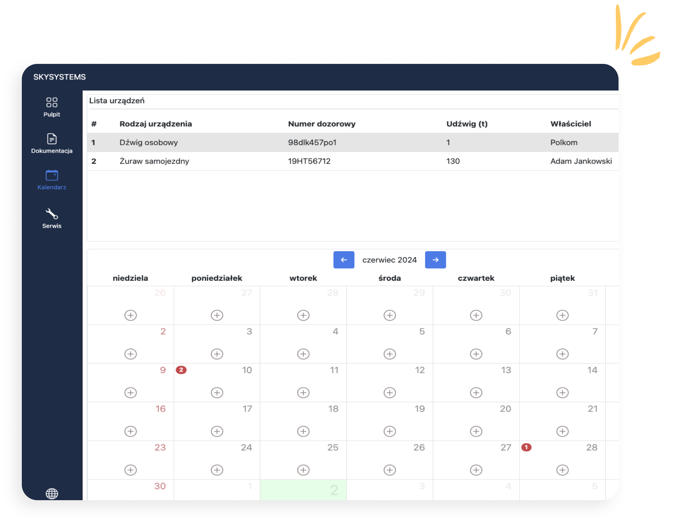Screen dimensions: 675x522
Task: Add event on June 4 plus icon
Action: coord(303,354)
